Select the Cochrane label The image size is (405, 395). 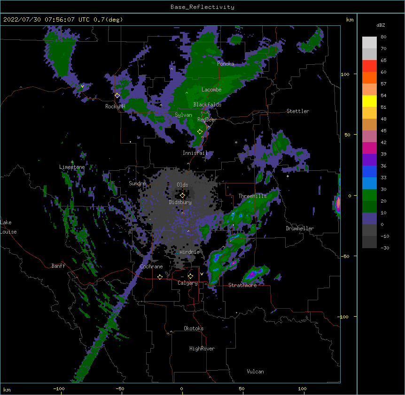(x=151, y=266)
